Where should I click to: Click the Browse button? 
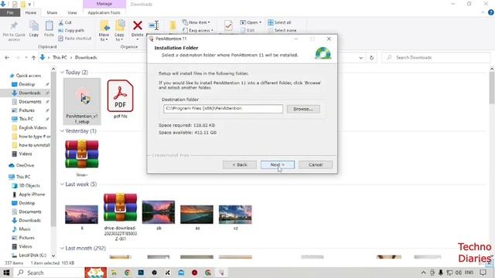[303, 109]
